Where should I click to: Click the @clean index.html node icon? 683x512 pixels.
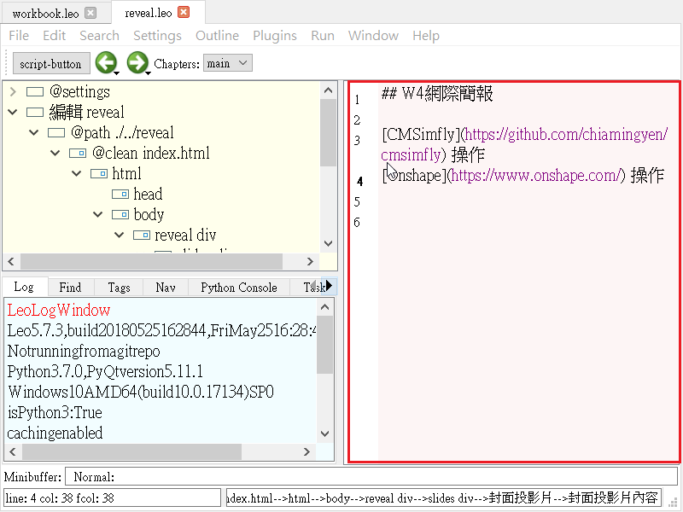pos(78,153)
